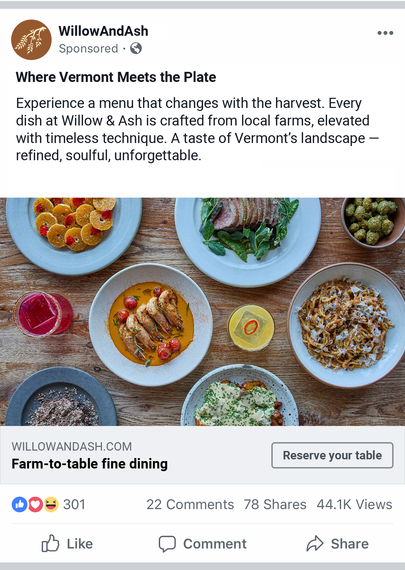
Task: Open the three-dot post options menu
Action: click(x=385, y=33)
